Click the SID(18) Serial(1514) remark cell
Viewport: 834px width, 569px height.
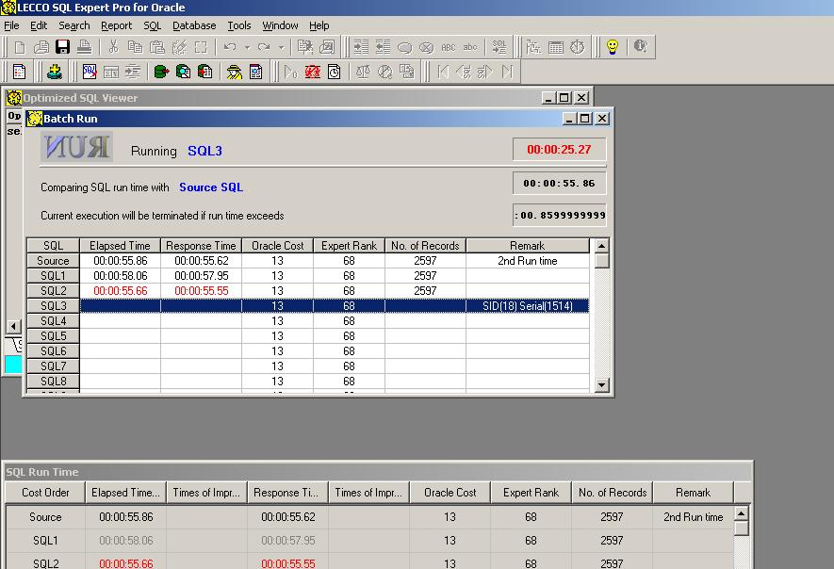528,306
